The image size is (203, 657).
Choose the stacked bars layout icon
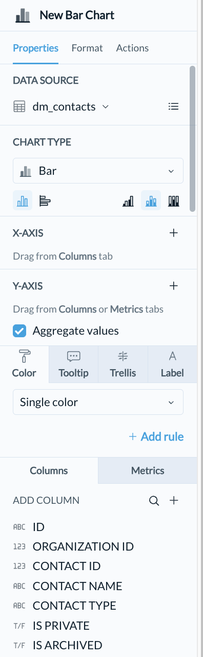[x=151, y=200]
